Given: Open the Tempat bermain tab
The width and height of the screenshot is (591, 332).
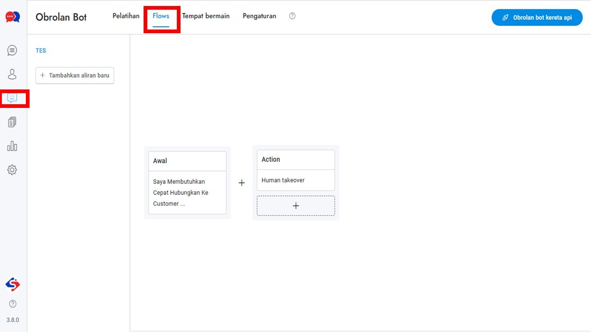Looking at the screenshot, I should 206,16.
